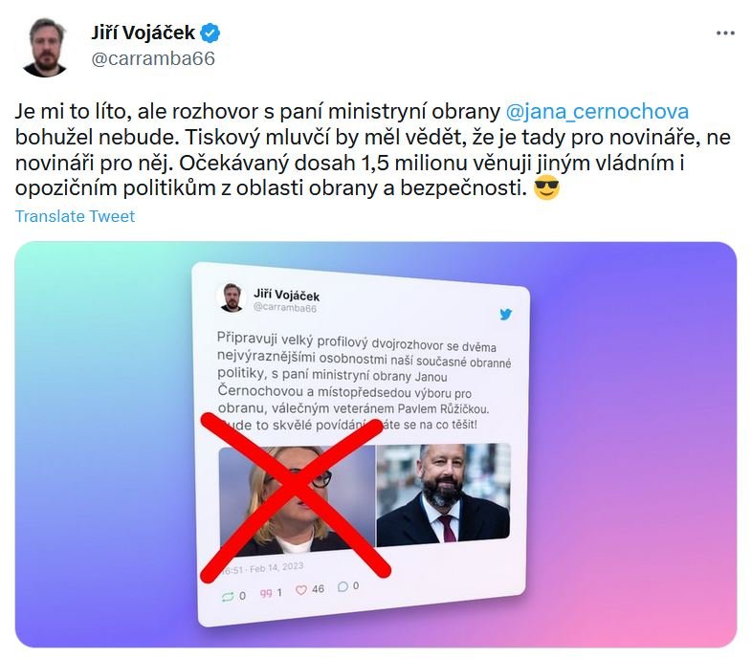Click the blue verified badge icon
Image resolution: width=752 pixels, height=659 pixels.
click(210, 33)
